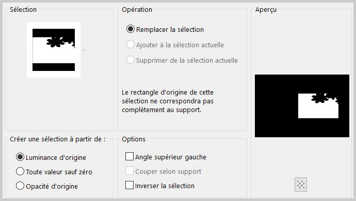Click the Sélection group label
The height and width of the screenshot is (201, 356).
[23, 10]
